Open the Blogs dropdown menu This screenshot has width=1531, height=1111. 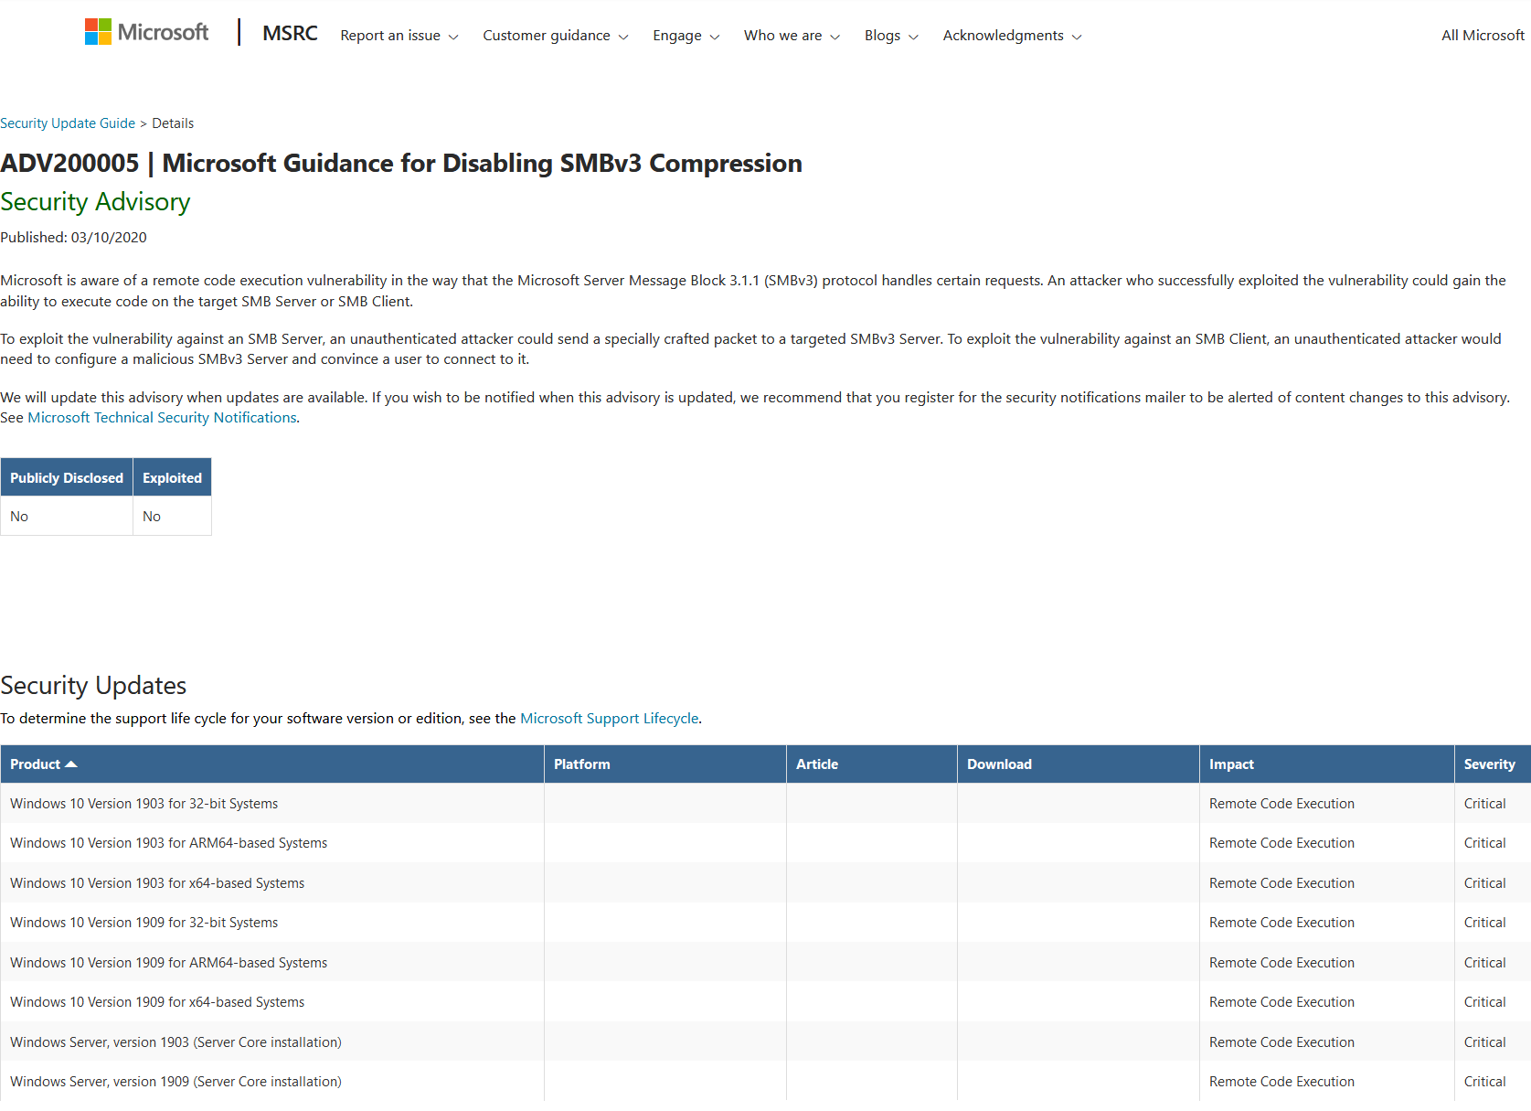click(891, 36)
